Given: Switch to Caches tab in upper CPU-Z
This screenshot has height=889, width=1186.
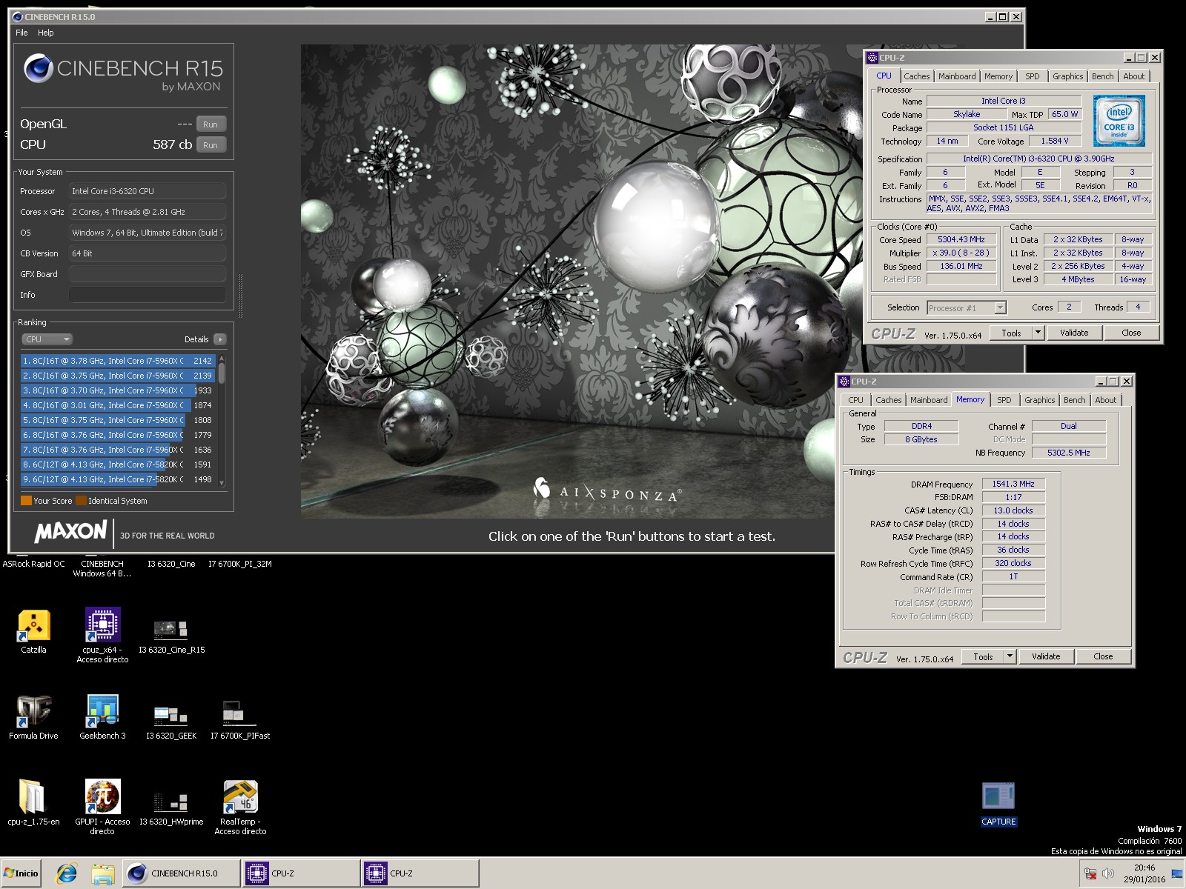Looking at the screenshot, I should [917, 76].
